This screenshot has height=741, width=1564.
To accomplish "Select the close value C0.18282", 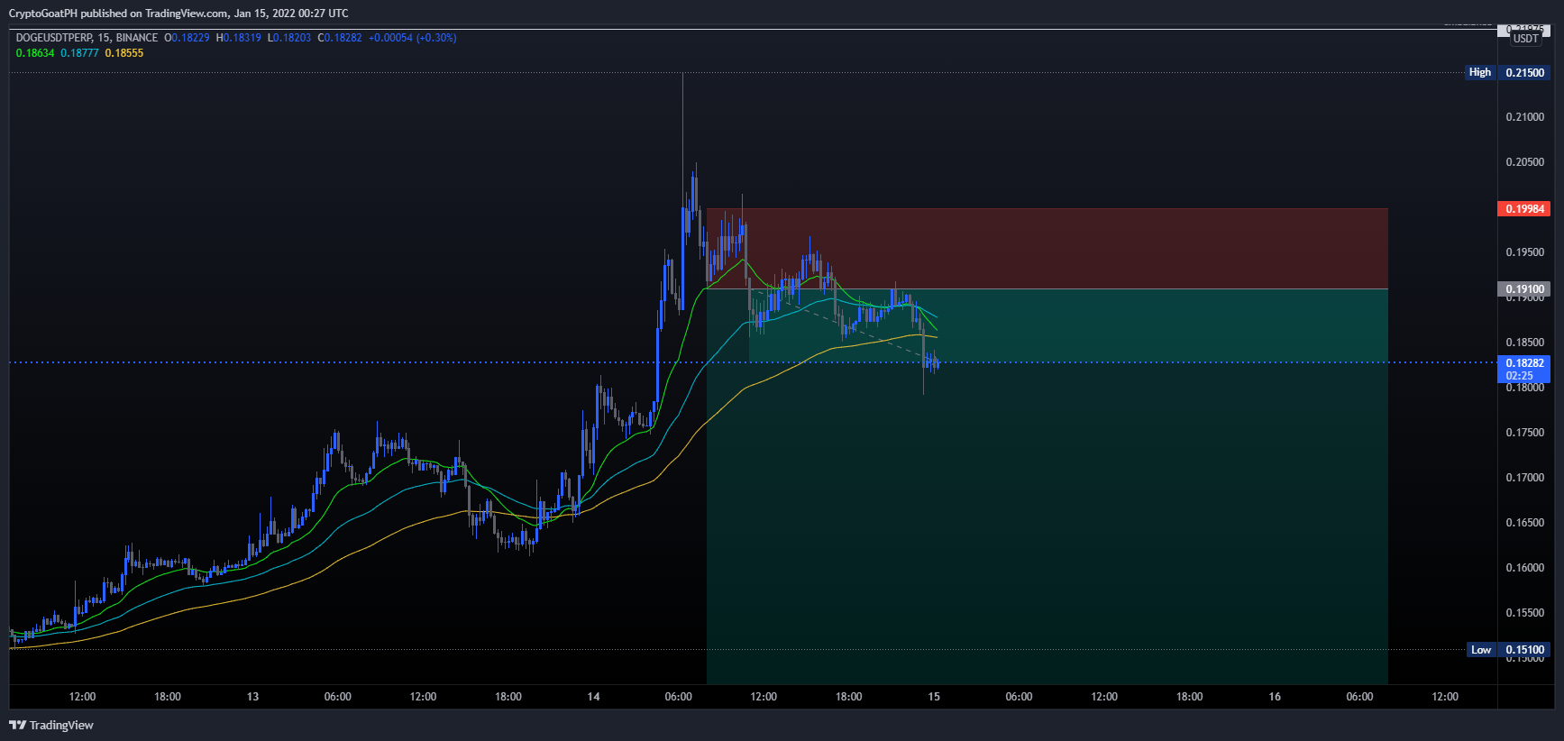I will pos(340,38).
